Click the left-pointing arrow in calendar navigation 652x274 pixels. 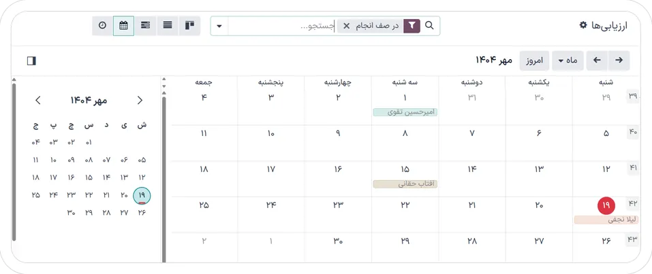pyautogui.click(x=597, y=61)
